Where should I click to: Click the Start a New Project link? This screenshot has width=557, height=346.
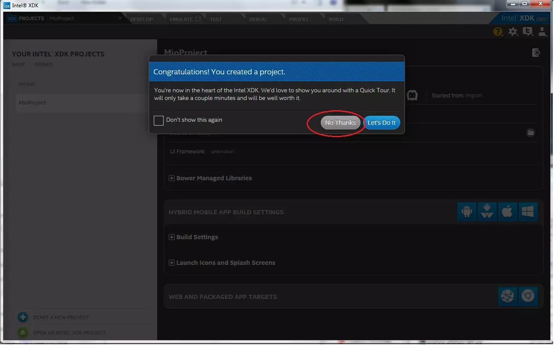[61, 317]
